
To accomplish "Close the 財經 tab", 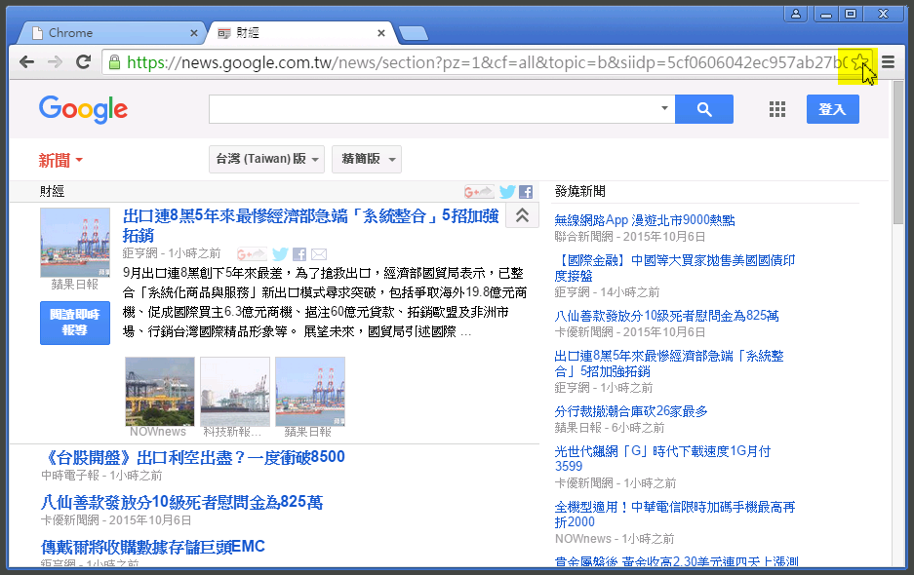I will [x=381, y=33].
